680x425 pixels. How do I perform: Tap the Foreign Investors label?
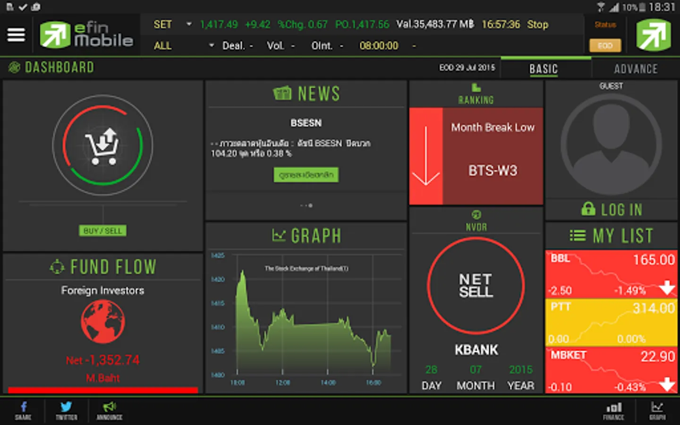pos(102,290)
